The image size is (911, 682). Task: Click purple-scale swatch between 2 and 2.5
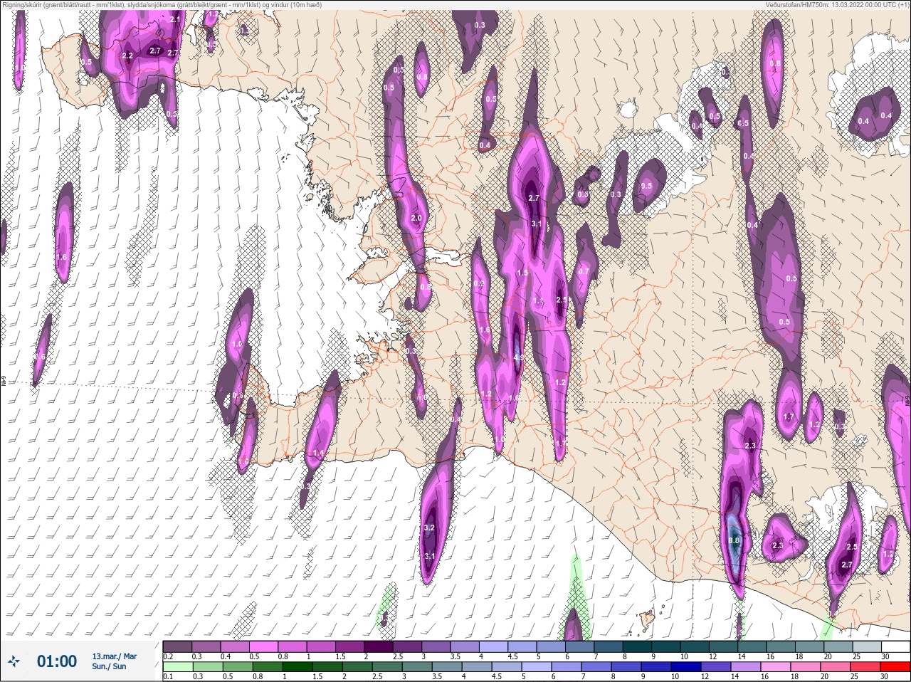tap(379, 646)
